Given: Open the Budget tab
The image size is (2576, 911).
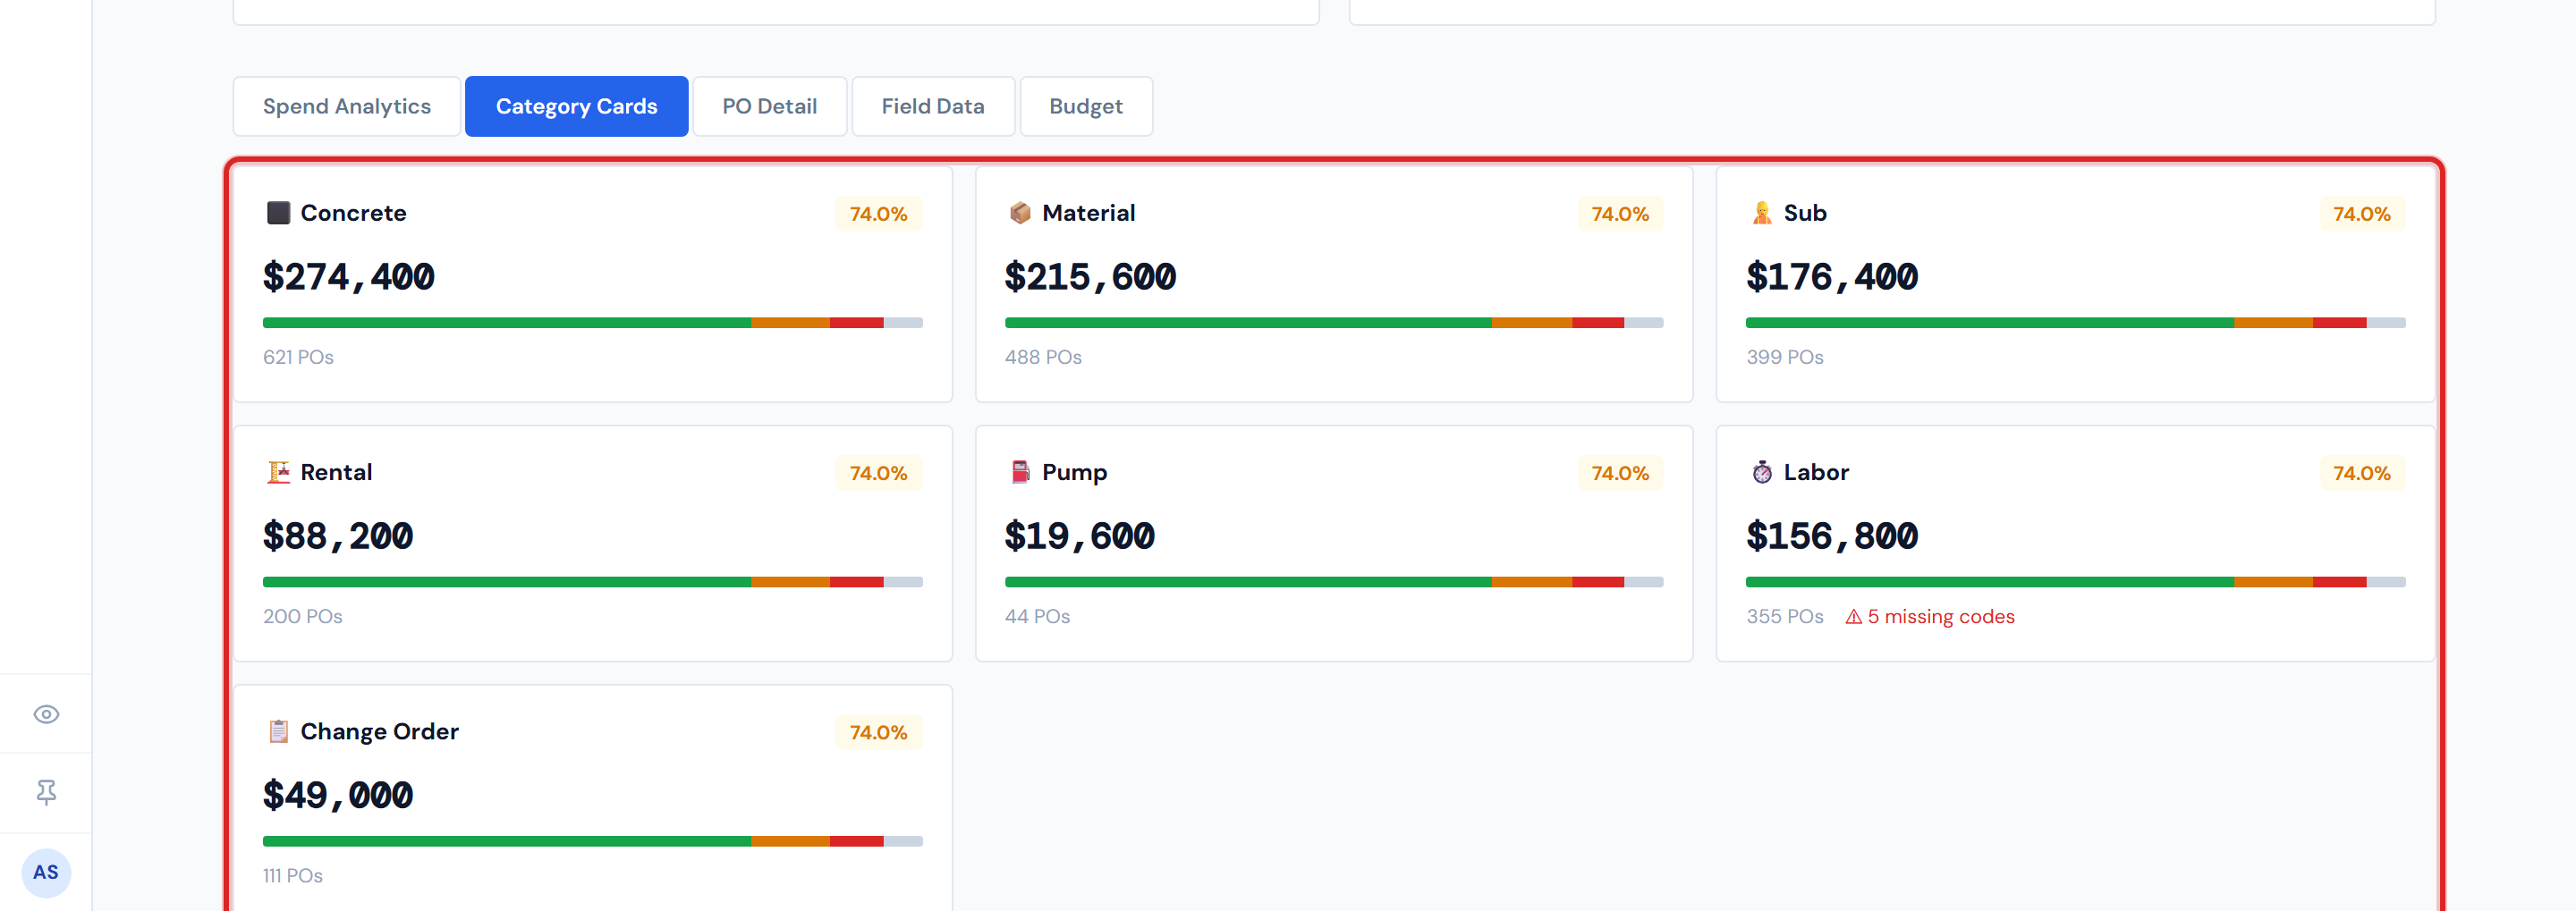Looking at the screenshot, I should click(x=1086, y=106).
